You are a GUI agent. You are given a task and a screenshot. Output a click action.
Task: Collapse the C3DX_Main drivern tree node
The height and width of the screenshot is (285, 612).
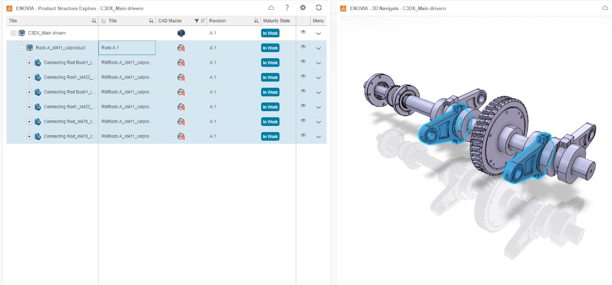(14, 33)
